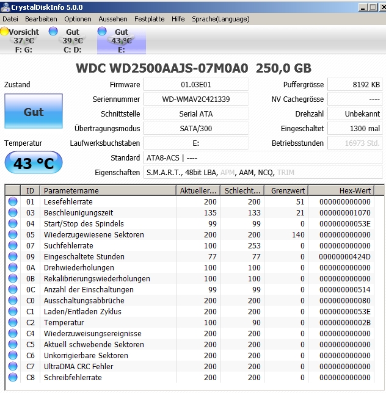The height and width of the screenshot is (393, 386).
Task: Click the status icon for Drehwiederholungen
Action: click(13, 267)
